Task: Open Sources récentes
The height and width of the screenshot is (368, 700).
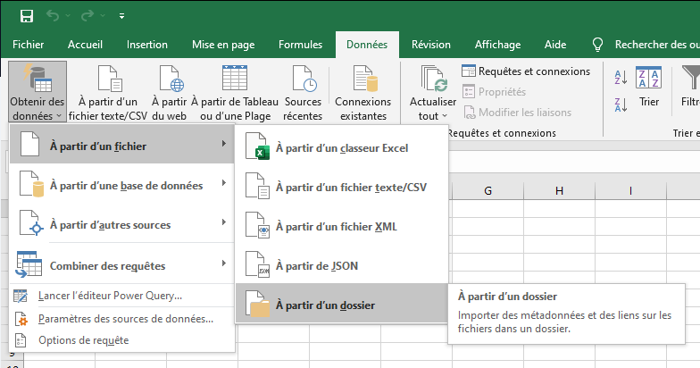Action: tap(303, 92)
